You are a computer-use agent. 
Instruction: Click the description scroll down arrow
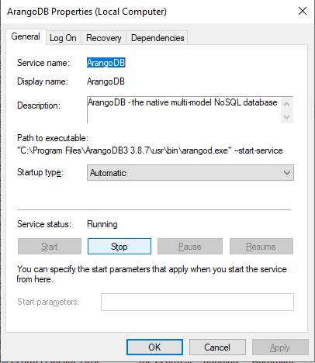286,117
